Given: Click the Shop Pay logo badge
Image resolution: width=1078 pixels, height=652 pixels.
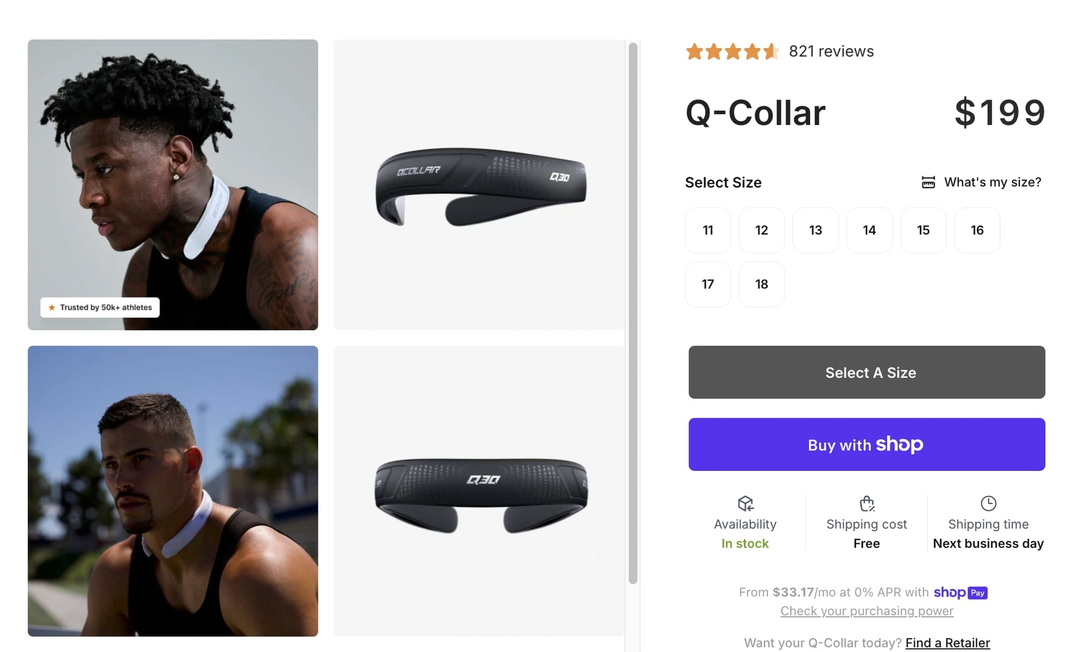Looking at the screenshot, I should click(960, 592).
